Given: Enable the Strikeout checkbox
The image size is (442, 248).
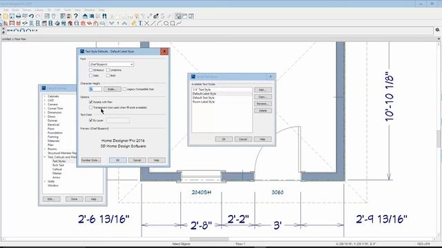Looking at the screenshot, I should click(x=90, y=70).
